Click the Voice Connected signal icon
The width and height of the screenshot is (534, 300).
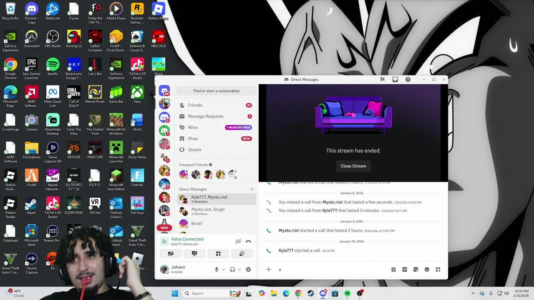[x=164, y=241]
